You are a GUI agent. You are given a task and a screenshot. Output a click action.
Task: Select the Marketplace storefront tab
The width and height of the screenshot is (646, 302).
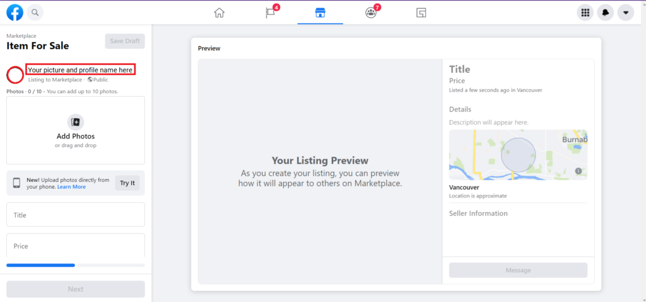pyautogui.click(x=320, y=13)
